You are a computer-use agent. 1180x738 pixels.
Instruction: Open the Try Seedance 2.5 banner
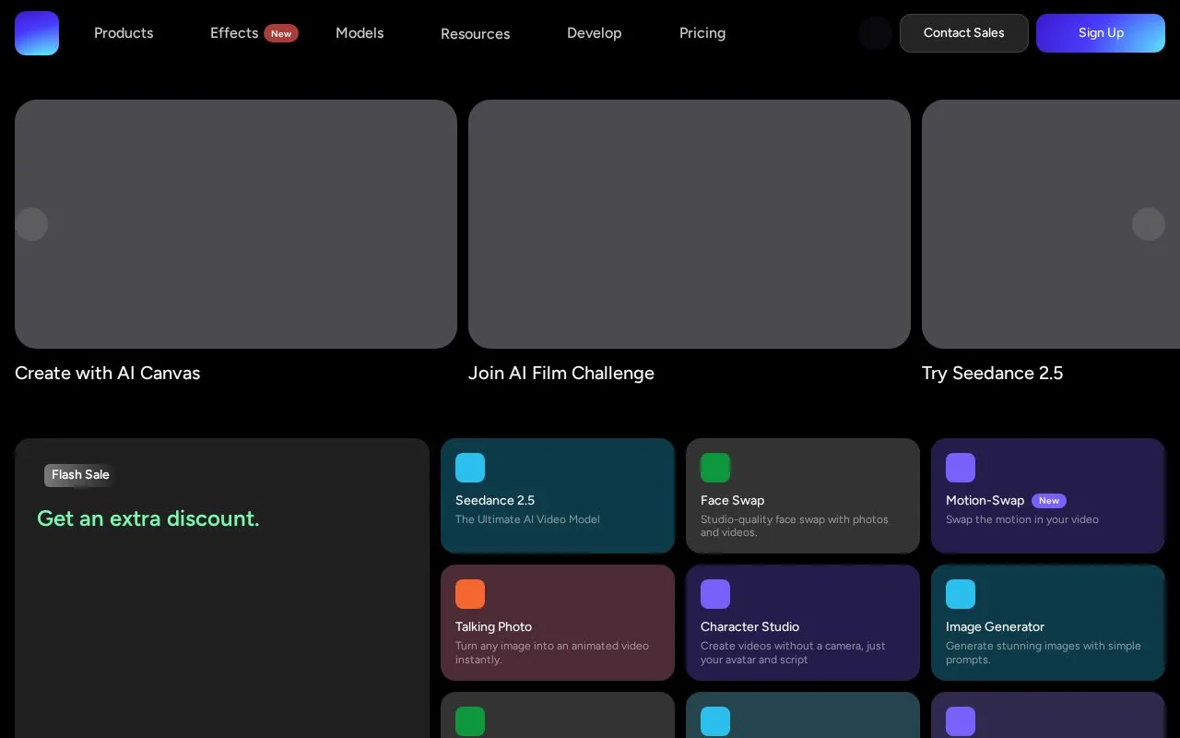[1051, 224]
